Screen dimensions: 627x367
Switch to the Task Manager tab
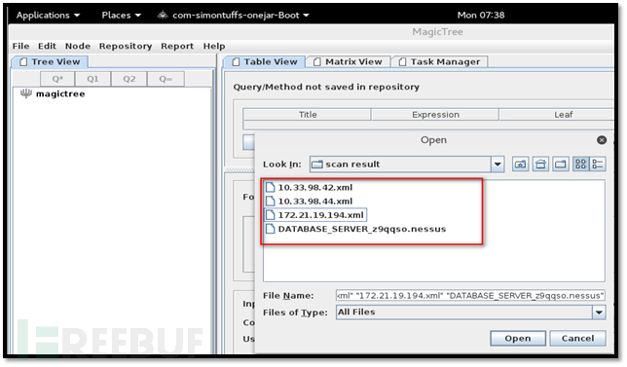click(439, 61)
